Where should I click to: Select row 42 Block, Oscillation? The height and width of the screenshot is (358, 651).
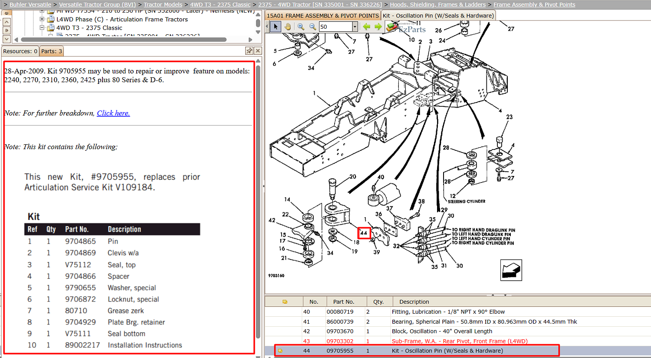(x=458, y=331)
